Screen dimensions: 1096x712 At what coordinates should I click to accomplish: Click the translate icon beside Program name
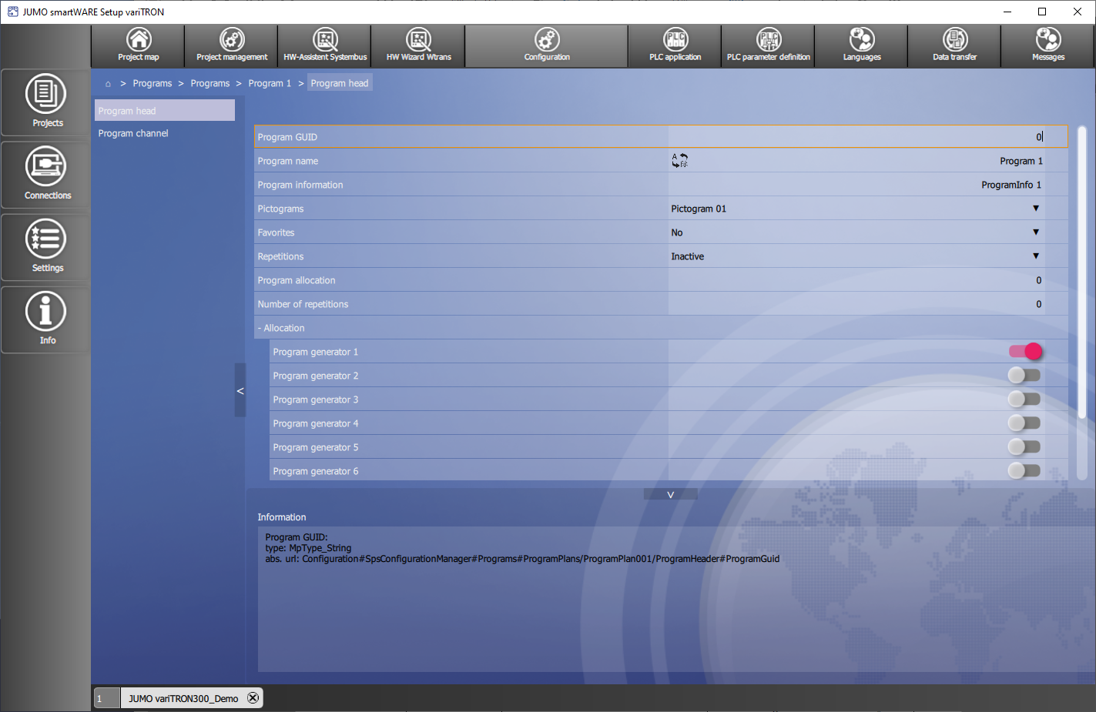tap(679, 161)
